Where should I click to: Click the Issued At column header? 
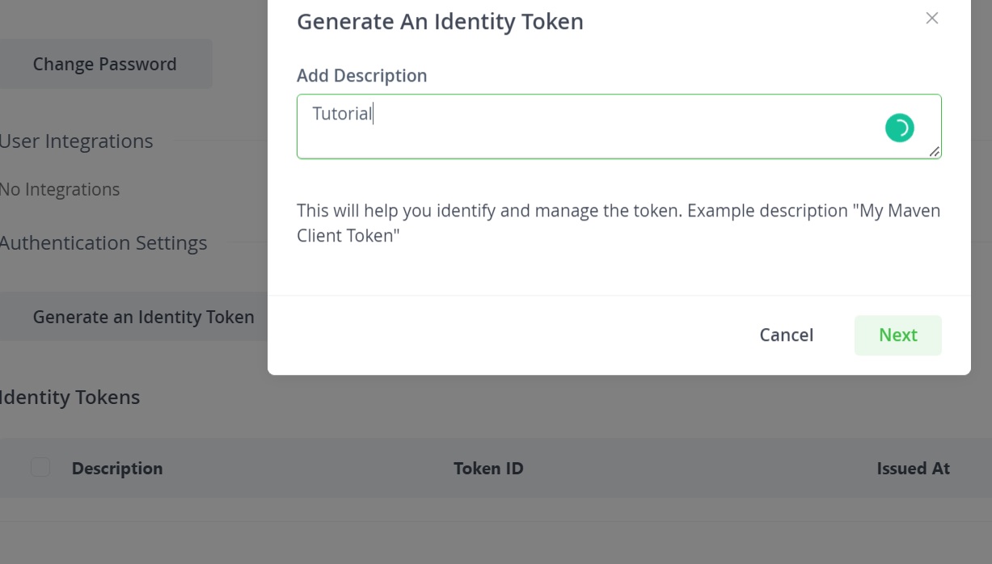click(x=913, y=469)
